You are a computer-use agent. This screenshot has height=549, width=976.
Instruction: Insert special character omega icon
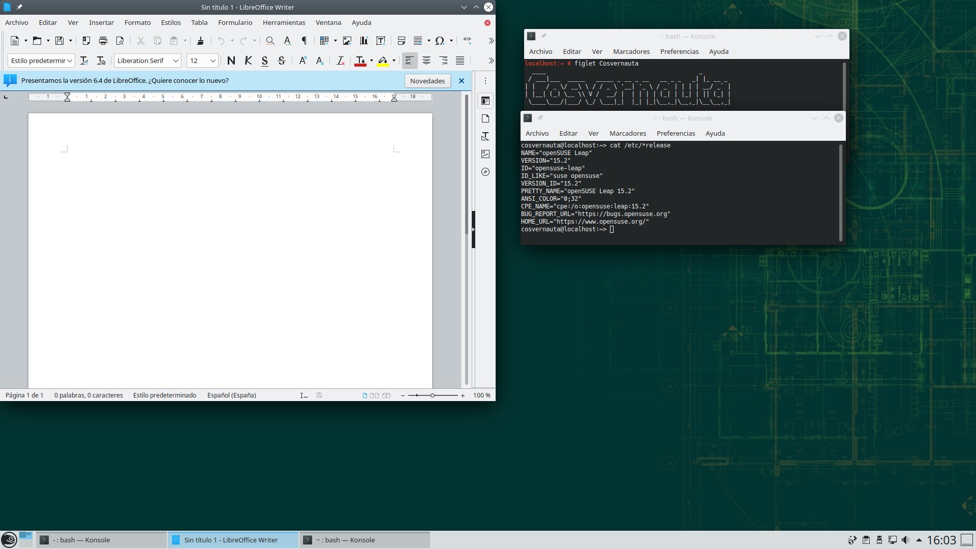(x=440, y=41)
